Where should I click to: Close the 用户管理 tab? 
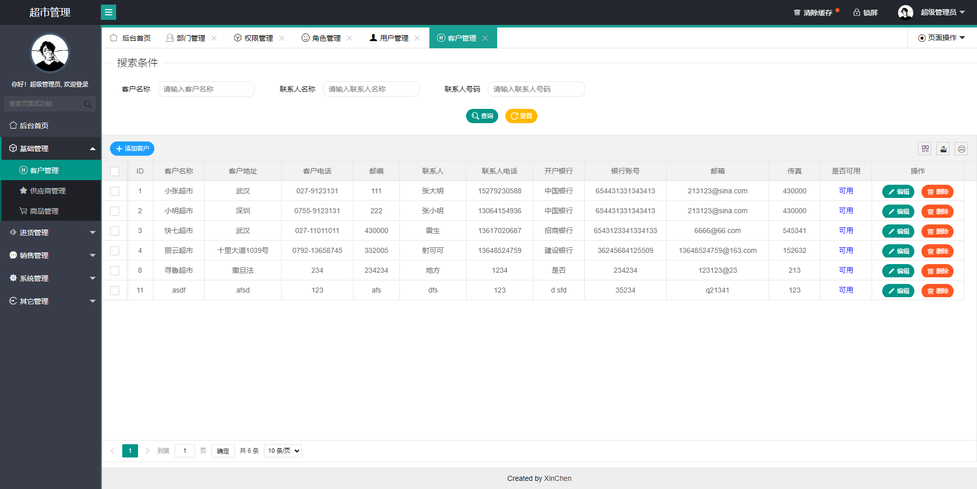tap(417, 38)
